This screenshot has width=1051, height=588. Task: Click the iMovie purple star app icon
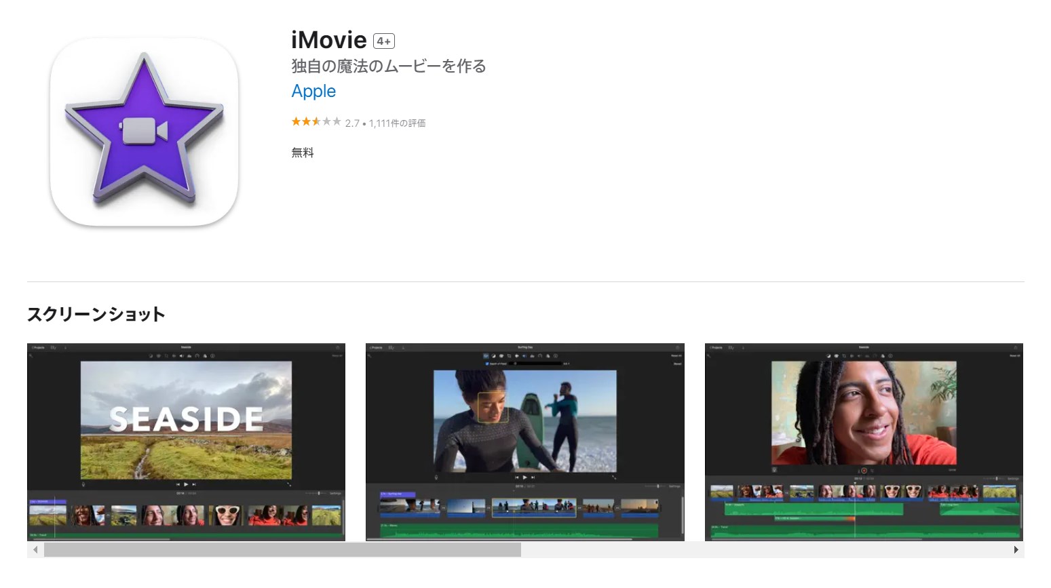tap(144, 132)
